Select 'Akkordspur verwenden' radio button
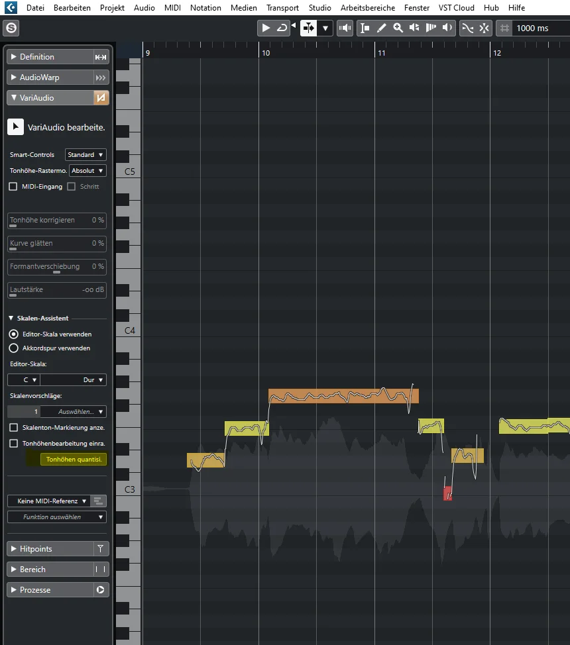This screenshot has width=570, height=645. click(14, 348)
